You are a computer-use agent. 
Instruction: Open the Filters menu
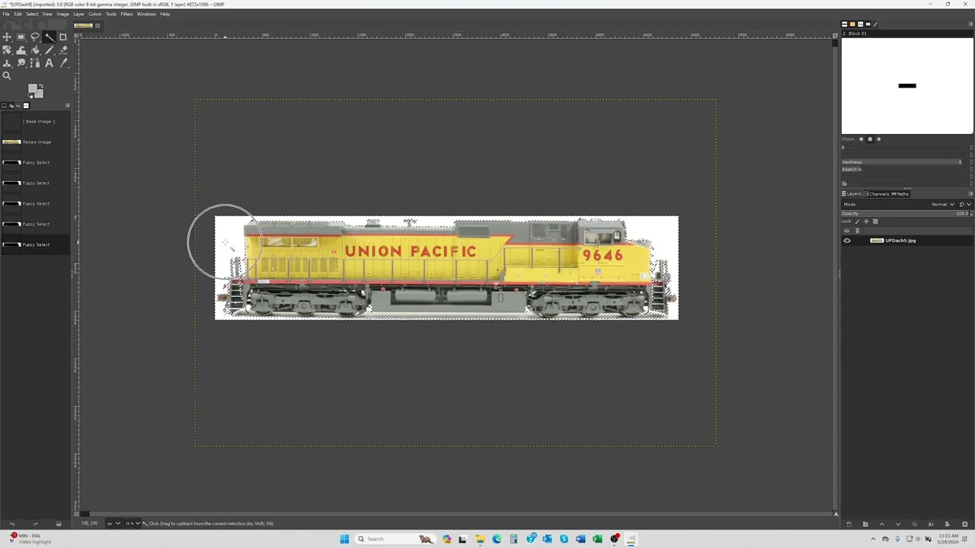click(126, 14)
